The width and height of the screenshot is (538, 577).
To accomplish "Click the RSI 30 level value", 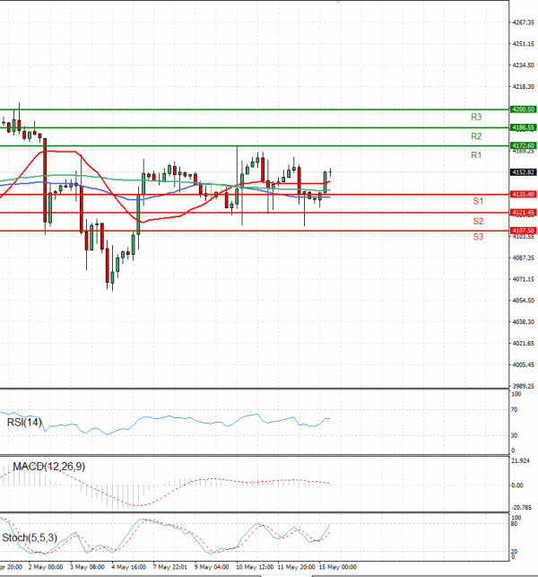I will [x=514, y=436].
